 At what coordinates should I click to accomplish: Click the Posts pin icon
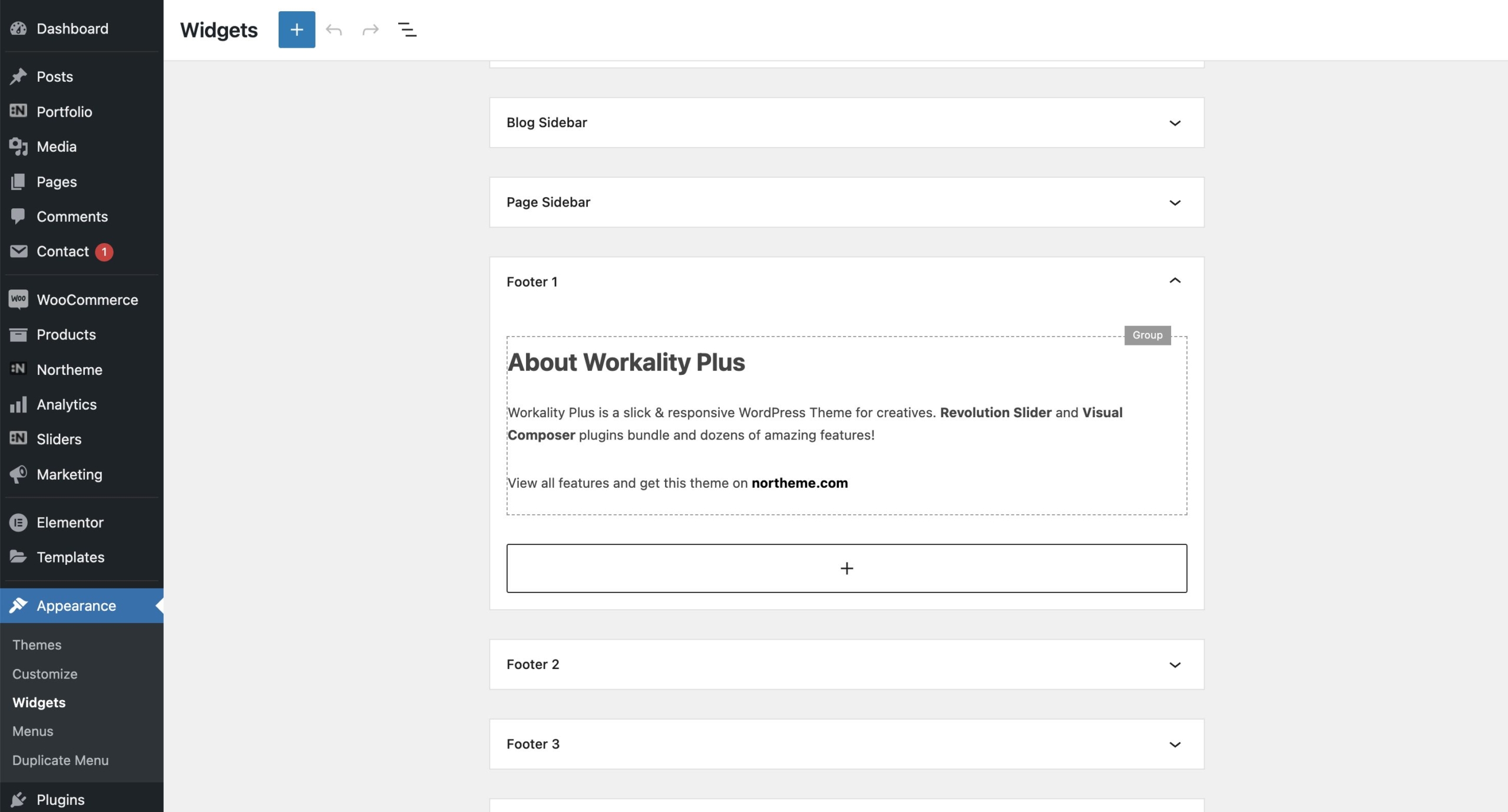point(18,76)
